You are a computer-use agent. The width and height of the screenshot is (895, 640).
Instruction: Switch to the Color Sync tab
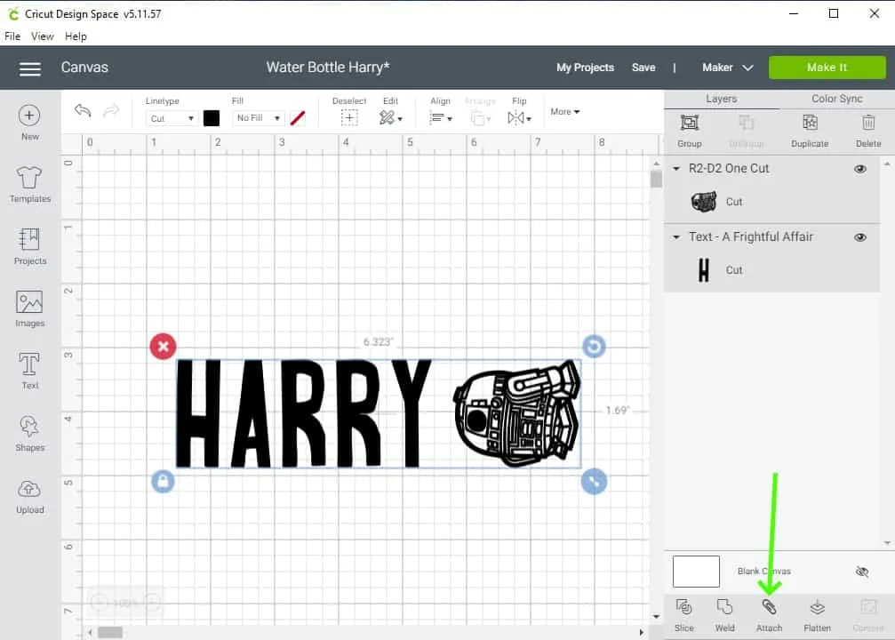[x=836, y=99]
